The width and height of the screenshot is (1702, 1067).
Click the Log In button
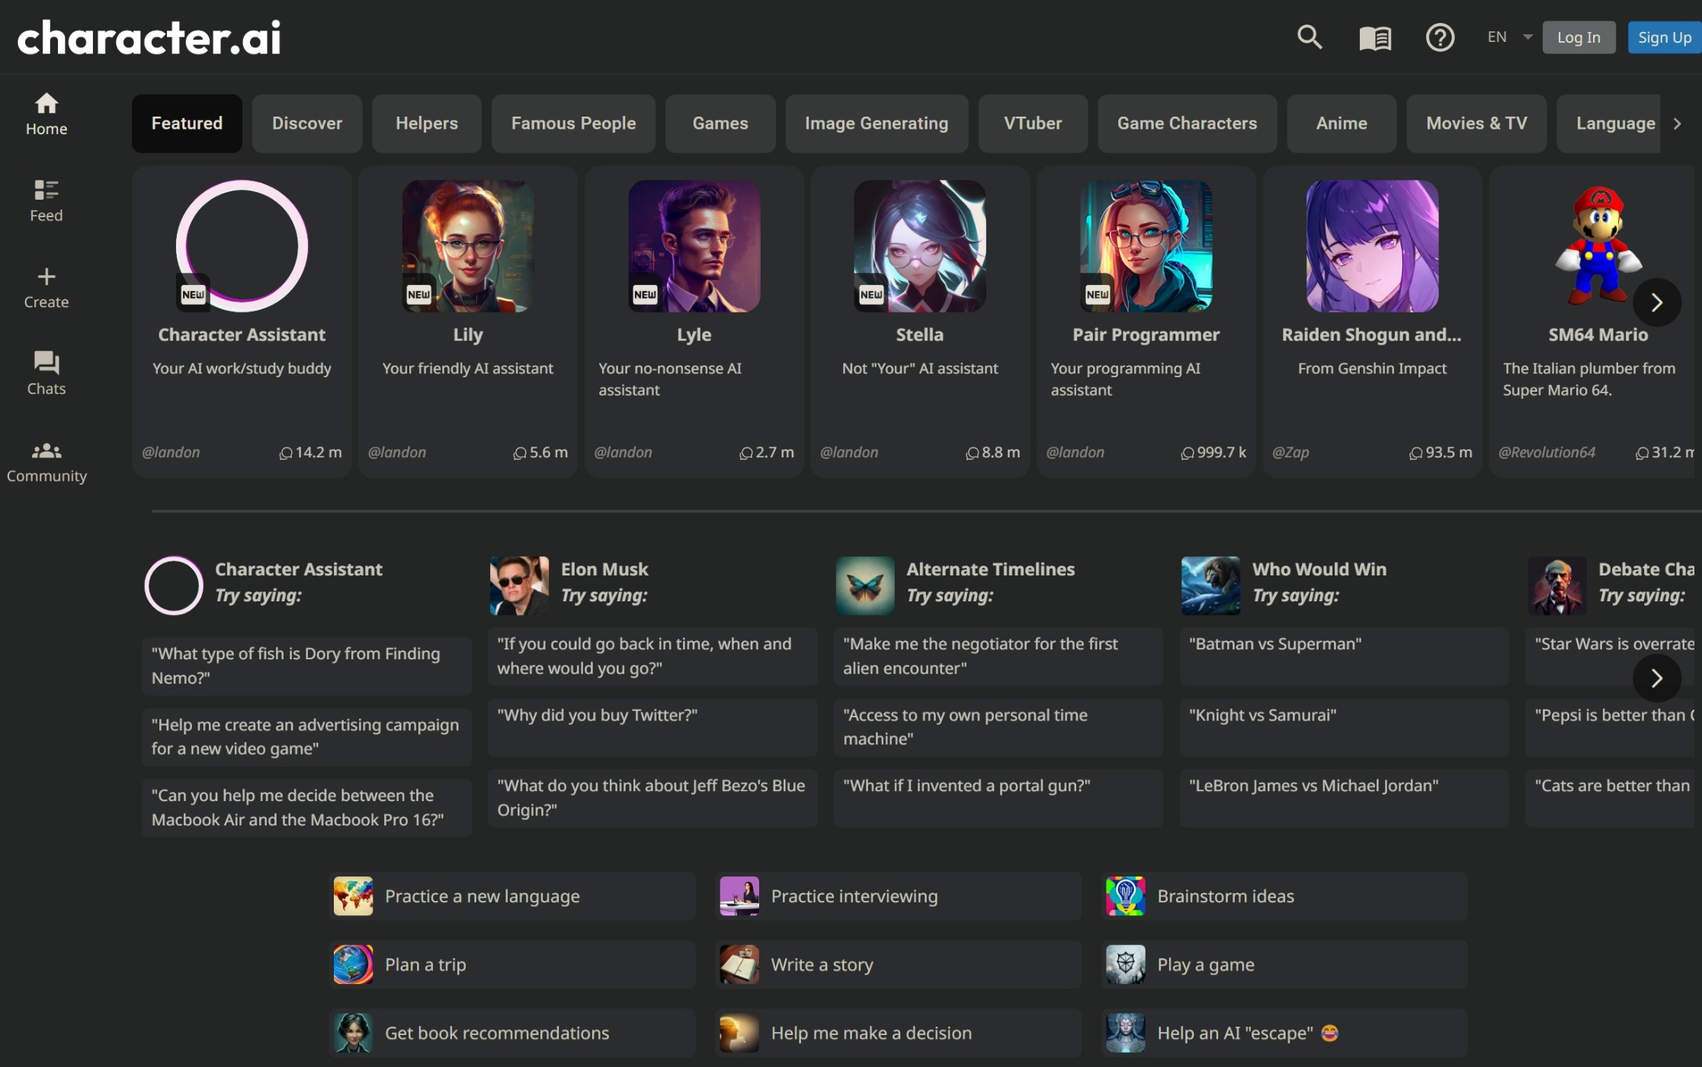(1578, 37)
